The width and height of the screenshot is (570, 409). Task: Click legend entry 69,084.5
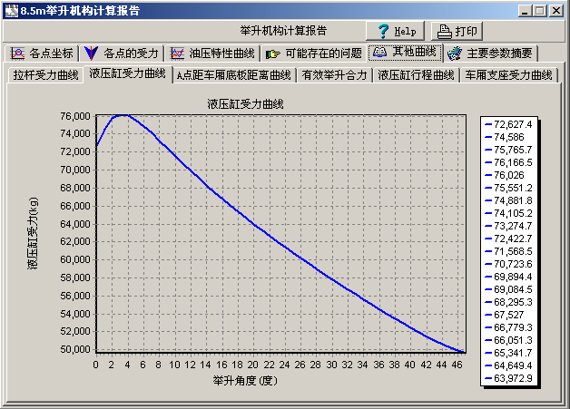pos(508,290)
